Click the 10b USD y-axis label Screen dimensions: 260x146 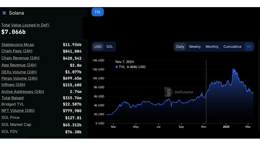[x=98, y=78]
